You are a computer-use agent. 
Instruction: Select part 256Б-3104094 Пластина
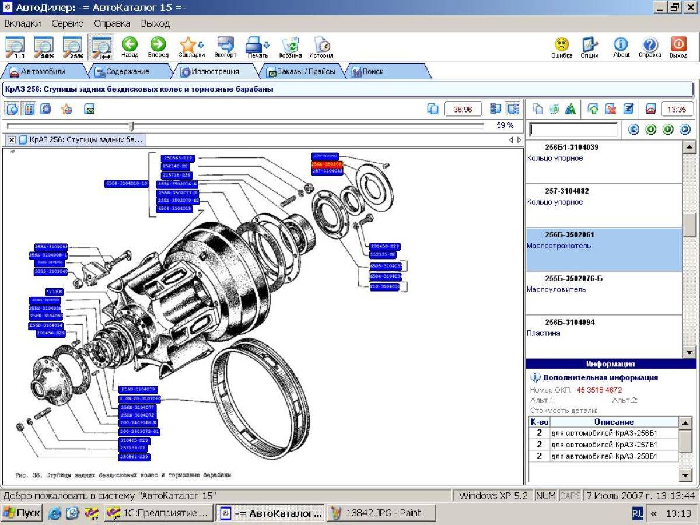[x=604, y=337]
